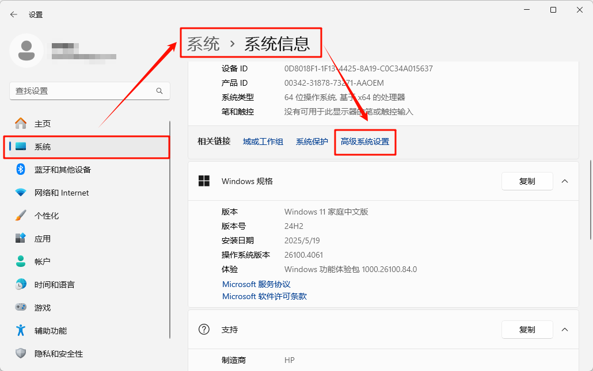Open 隐私和安全性 settings
The image size is (593, 371).
[x=86, y=354]
